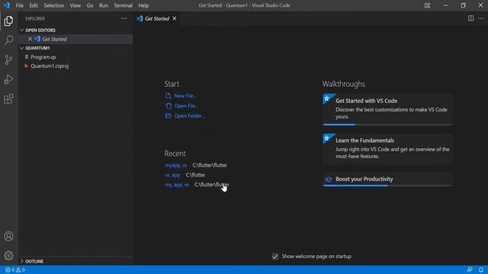
Task: Open the Accounts menu icon
Action: pyautogui.click(x=8, y=237)
